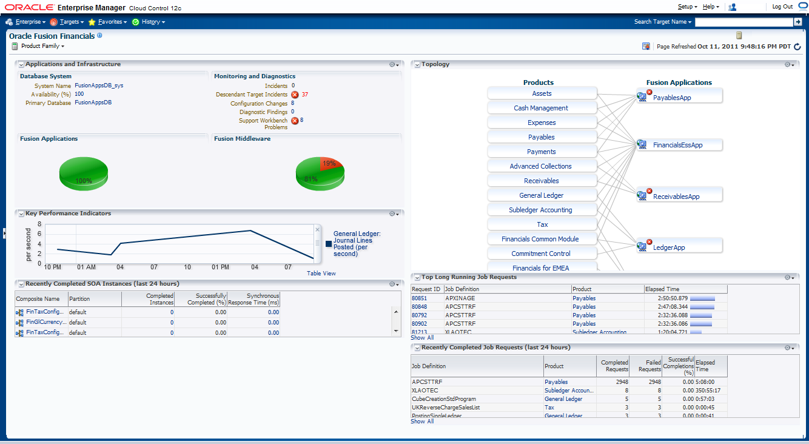
Task: Click the Elapsed Time header in long running jobs
Action: pos(685,289)
